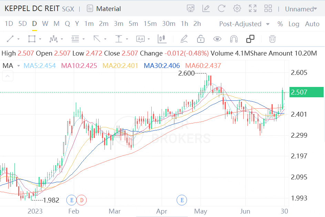Select the freehand pencil brush tool
This screenshot has width=325, height=217.
[x=184, y=39]
